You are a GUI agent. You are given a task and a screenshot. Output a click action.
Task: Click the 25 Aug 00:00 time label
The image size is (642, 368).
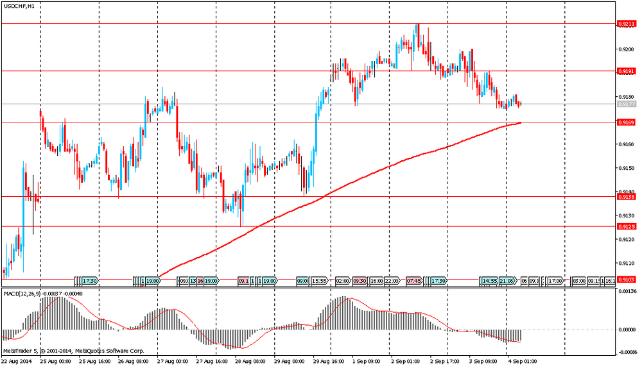pyautogui.click(x=55, y=362)
